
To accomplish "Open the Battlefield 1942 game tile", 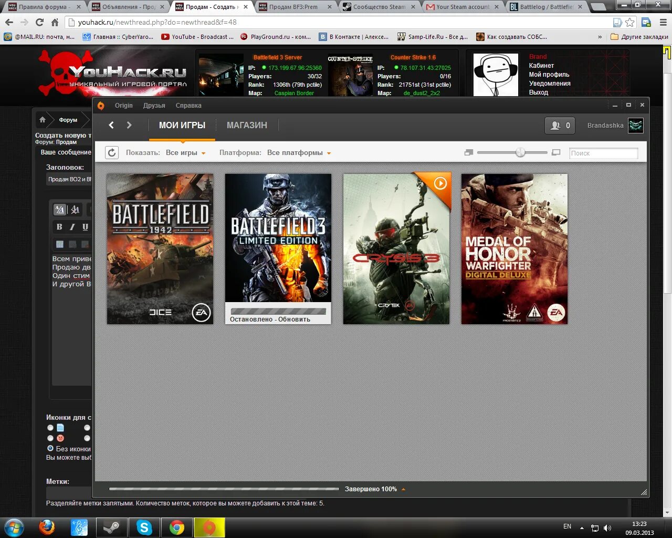I will (x=160, y=249).
